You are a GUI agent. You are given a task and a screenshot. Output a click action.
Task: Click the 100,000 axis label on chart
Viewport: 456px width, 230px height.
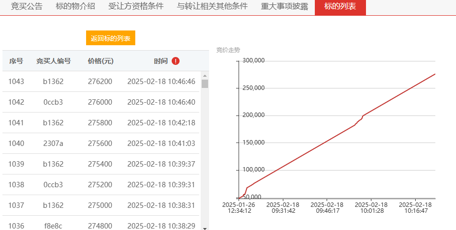254,170
